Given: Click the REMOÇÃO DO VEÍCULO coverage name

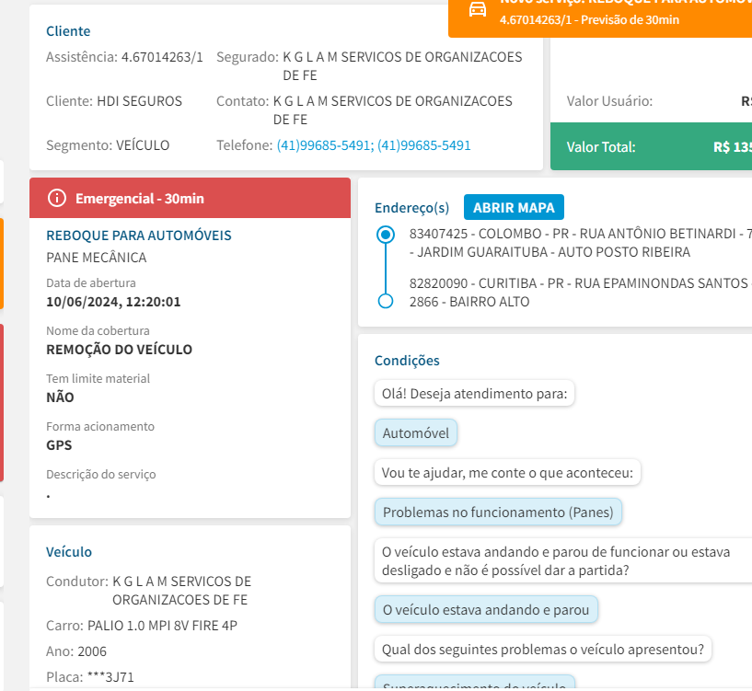Looking at the screenshot, I should tap(119, 350).
